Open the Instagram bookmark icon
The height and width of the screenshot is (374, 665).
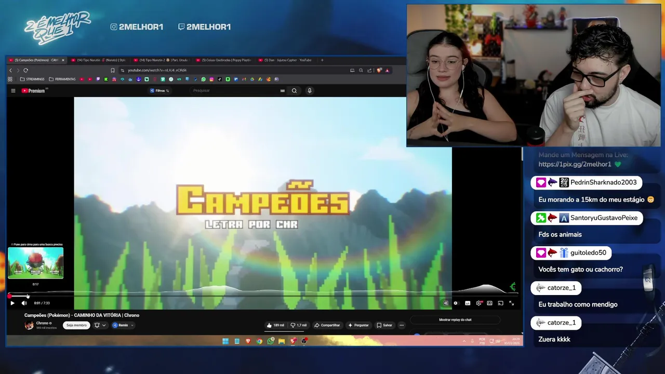pyautogui.click(x=211, y=79)
